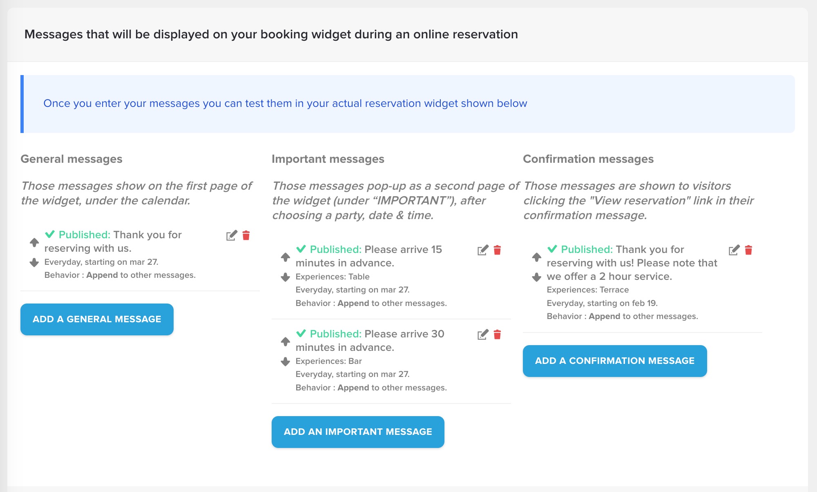Move the general message up
Screen dimensions: 817x492
[34, 242]
